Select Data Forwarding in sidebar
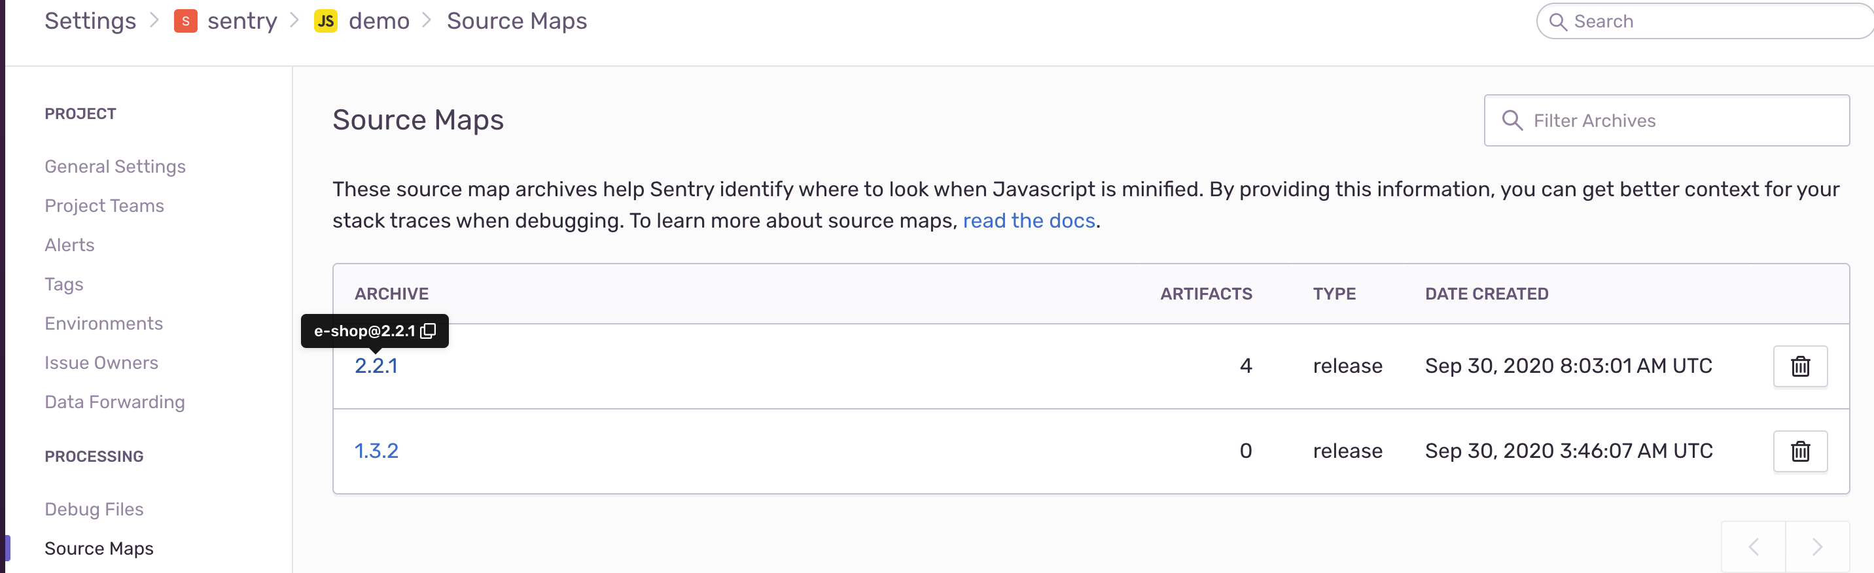 (x=115, y=402)
